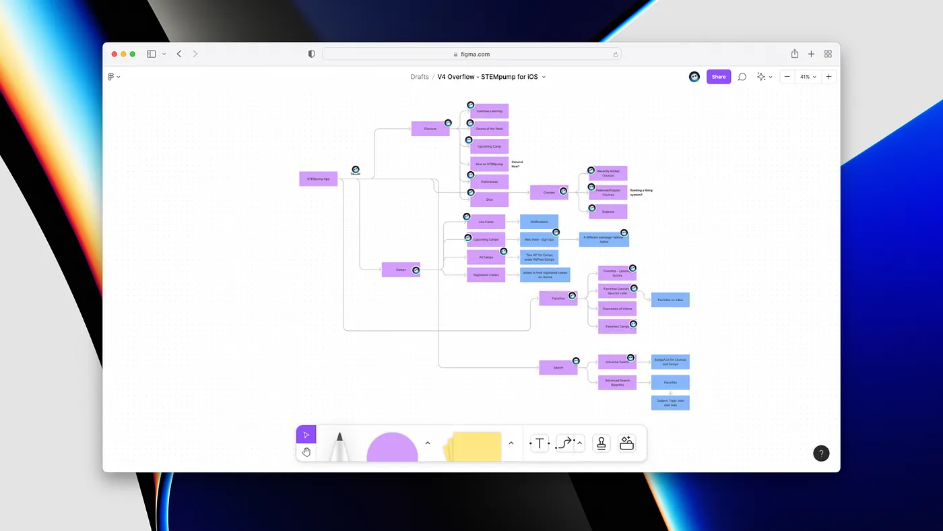Select the Upcoming Camp node
Image resolution: width=943 pixels, height=531 pixels.
(489, 146)
